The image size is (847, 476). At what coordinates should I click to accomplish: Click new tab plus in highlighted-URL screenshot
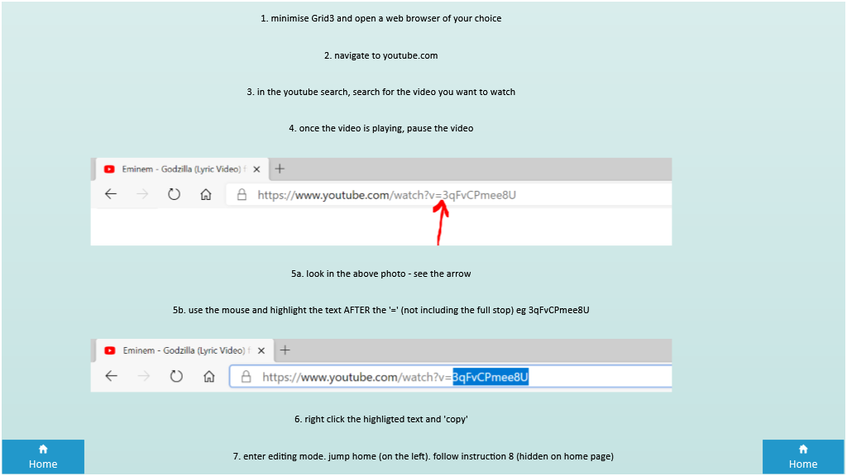click(x=285, y=350)
